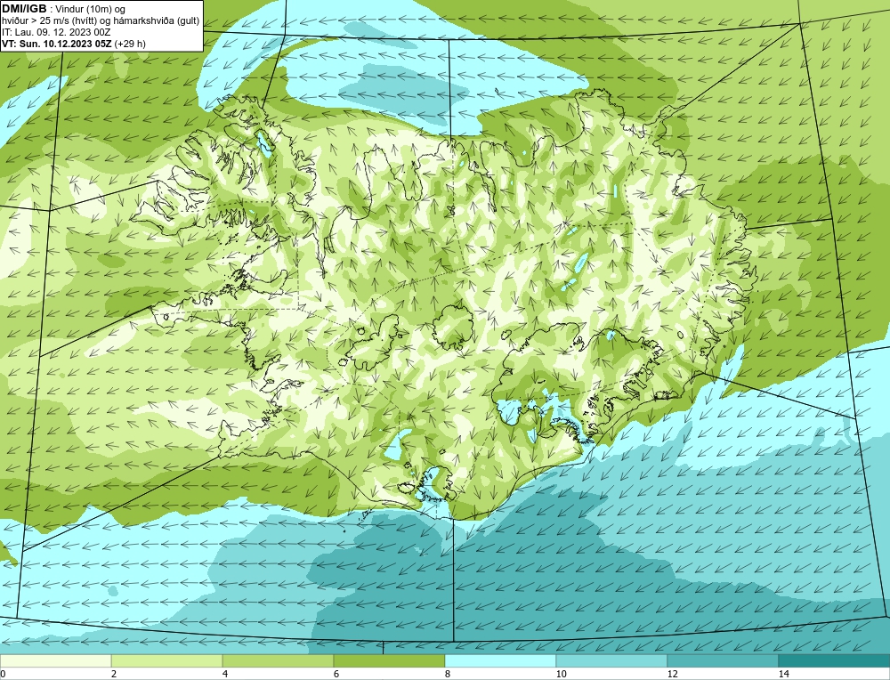890x680 pixels.
Task: Click the DMI/IGB title text
Action: point(24,9)
